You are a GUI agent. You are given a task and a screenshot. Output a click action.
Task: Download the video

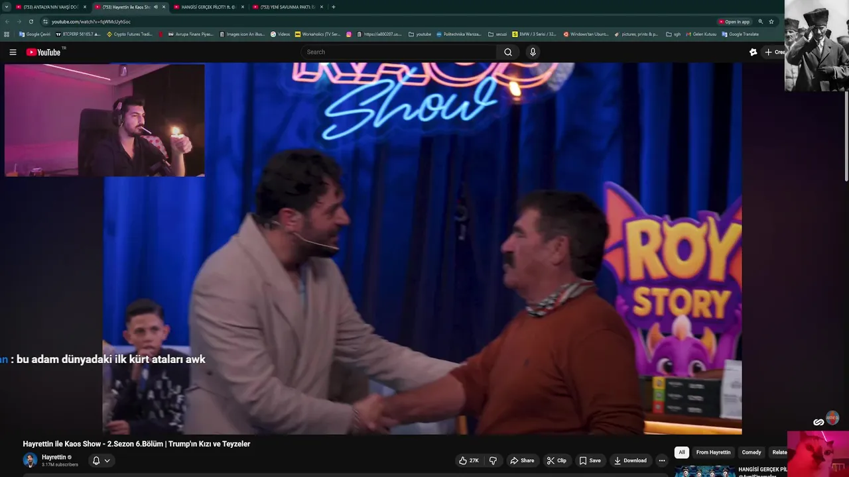tap(630, 460)
